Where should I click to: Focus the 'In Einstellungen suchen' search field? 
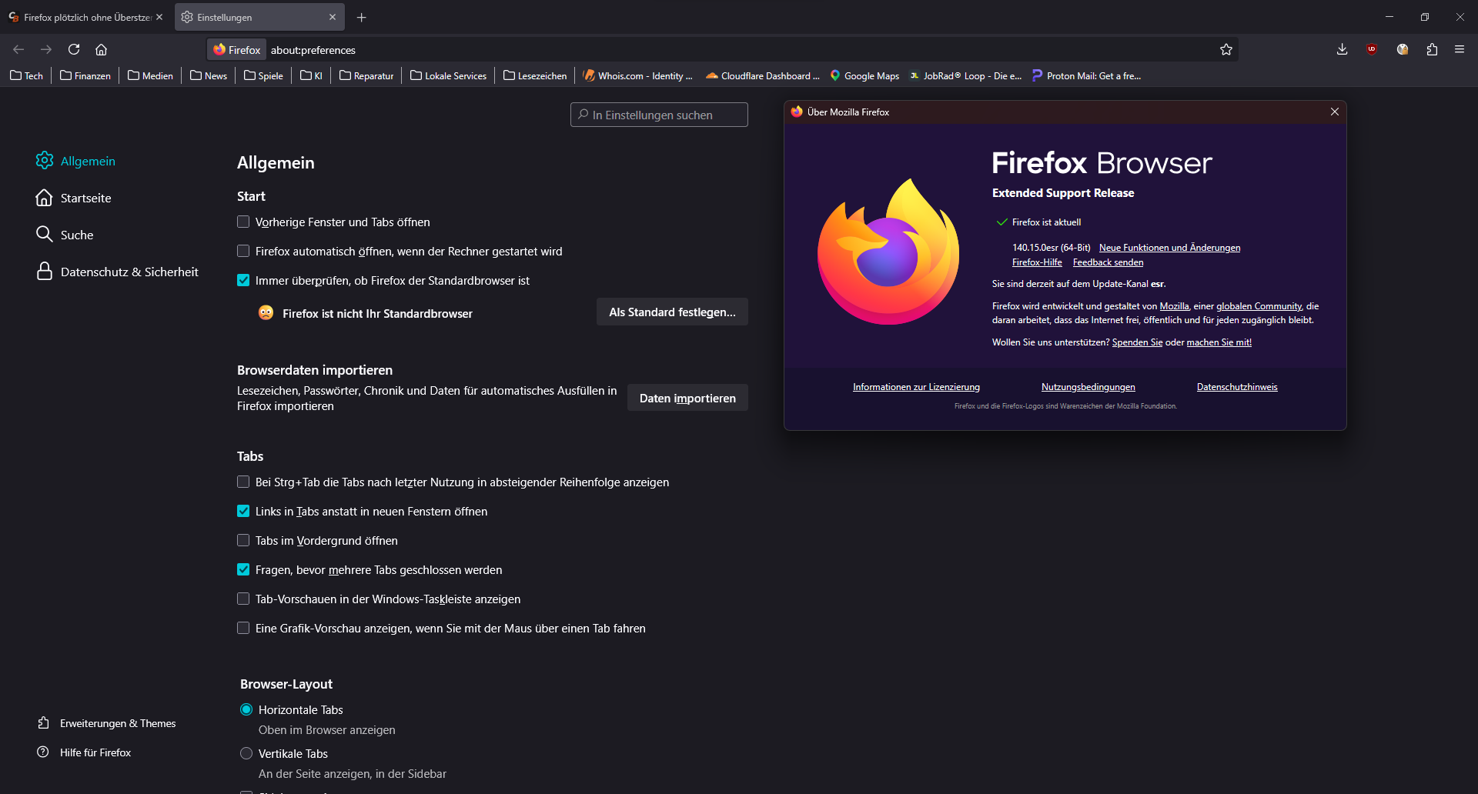659,115
